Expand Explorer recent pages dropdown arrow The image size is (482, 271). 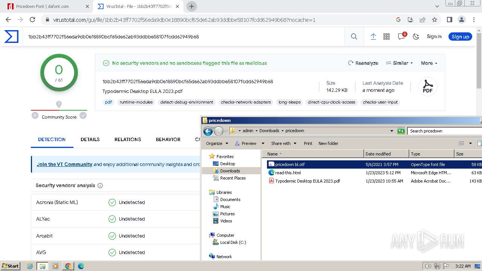point(226,131)
